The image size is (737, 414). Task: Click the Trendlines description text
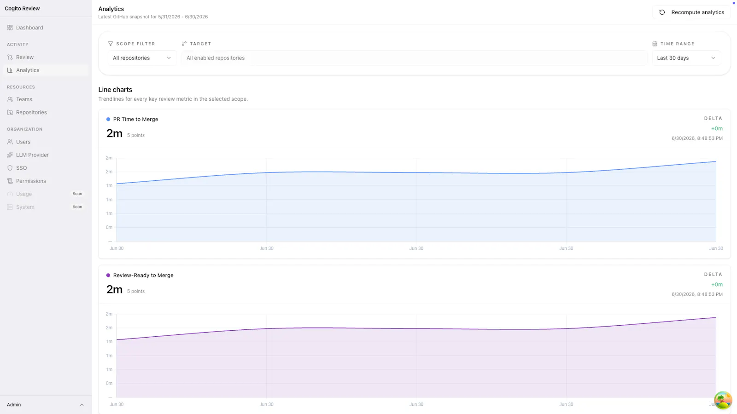click(173, 99)
